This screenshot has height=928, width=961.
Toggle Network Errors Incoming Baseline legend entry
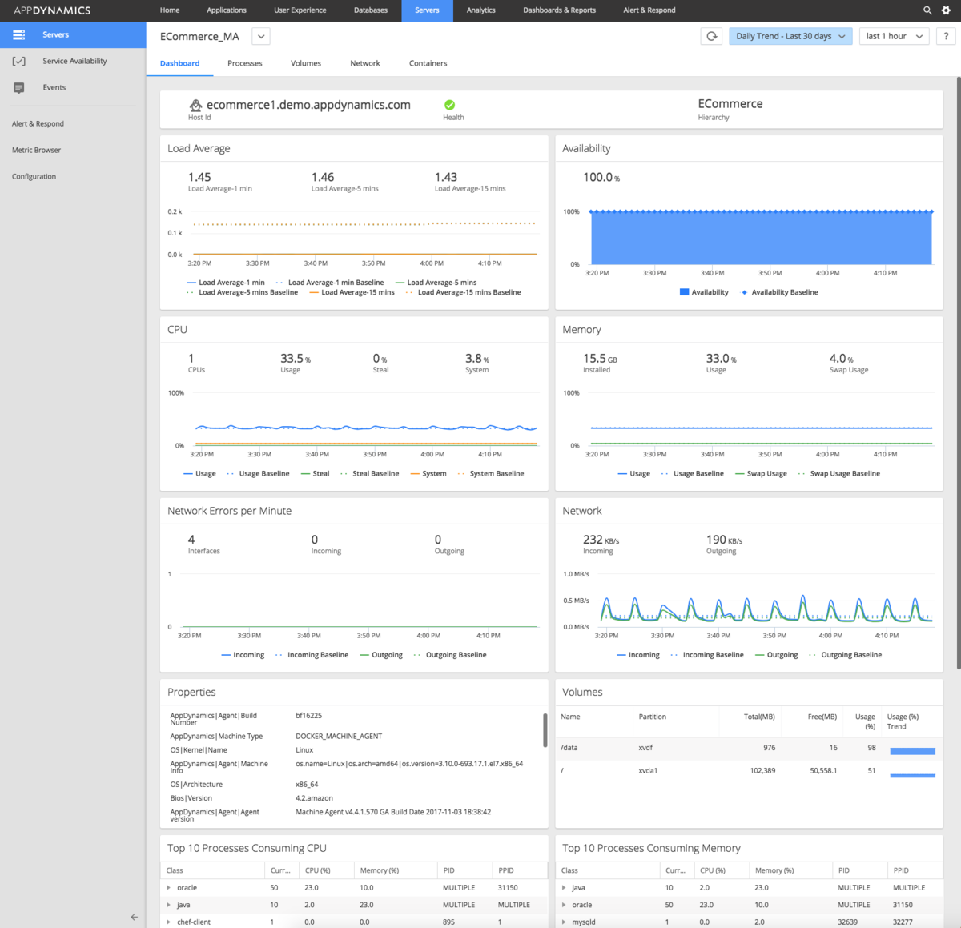[x=312, y=655]
